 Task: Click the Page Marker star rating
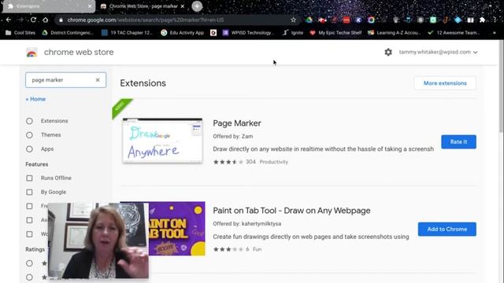click(228, 162)
